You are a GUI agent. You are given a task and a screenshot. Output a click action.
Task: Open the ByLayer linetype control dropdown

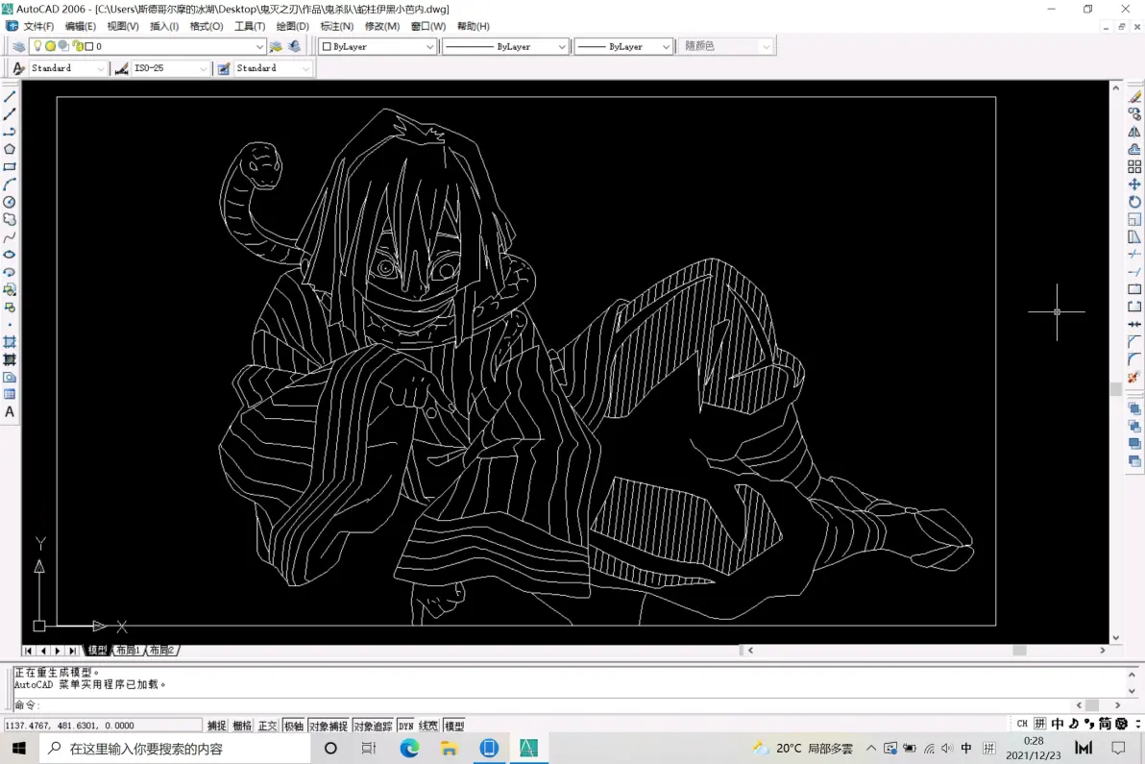562,46
